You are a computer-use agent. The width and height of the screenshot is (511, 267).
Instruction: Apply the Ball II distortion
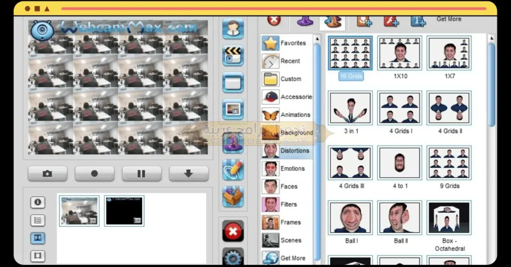tap(400, 218)
